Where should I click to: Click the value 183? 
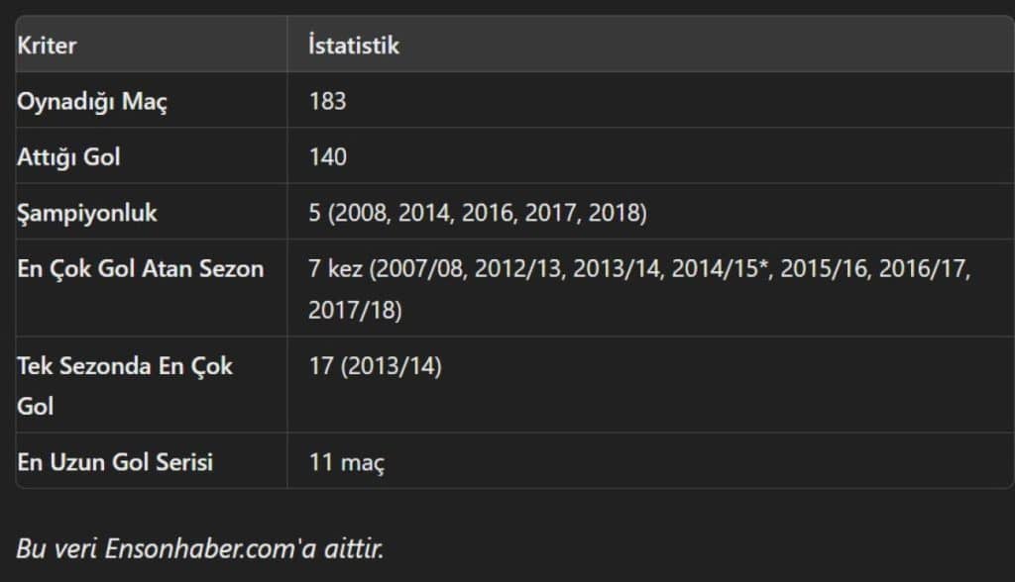click(327, 102)
